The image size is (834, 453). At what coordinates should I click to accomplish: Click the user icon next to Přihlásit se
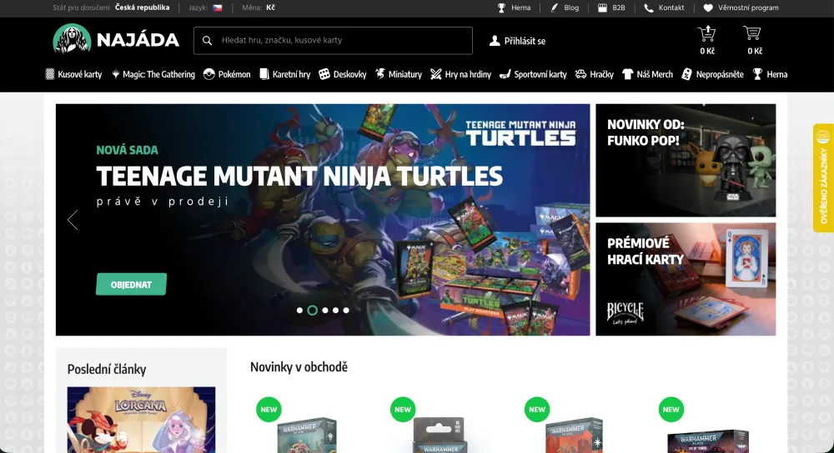pyautogui.click(x=494, y=41)
